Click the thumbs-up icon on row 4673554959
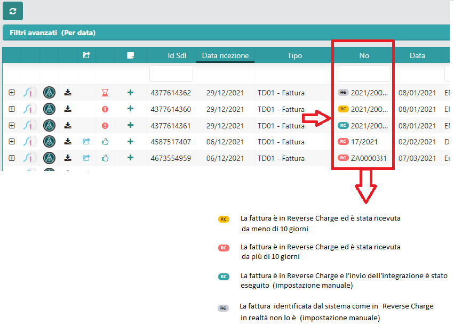The width and height of the screenshot is (454, 333). coord(105,158)
